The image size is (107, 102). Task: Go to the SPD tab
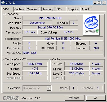pos(60,9)
